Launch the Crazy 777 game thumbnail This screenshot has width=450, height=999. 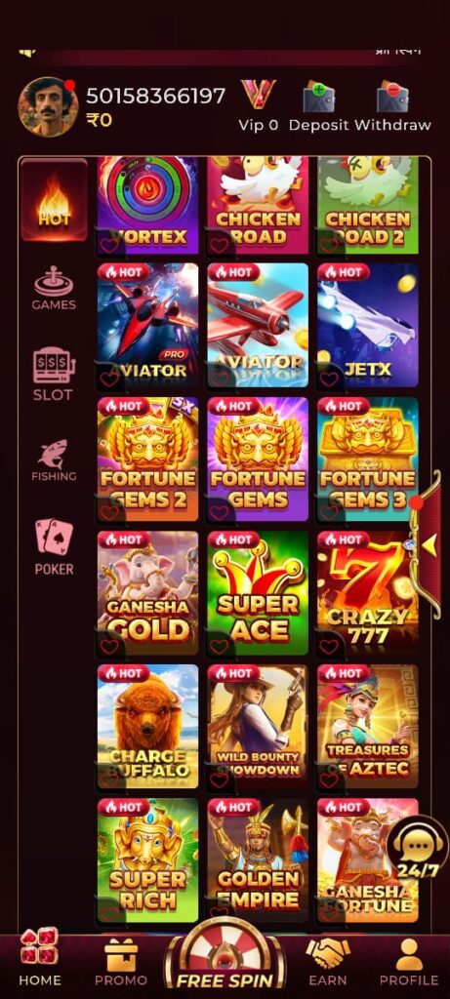368,592
